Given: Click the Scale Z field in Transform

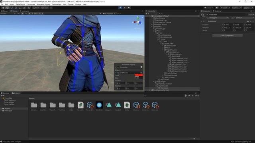Looking at the screenshot, I should pos(250,30).
